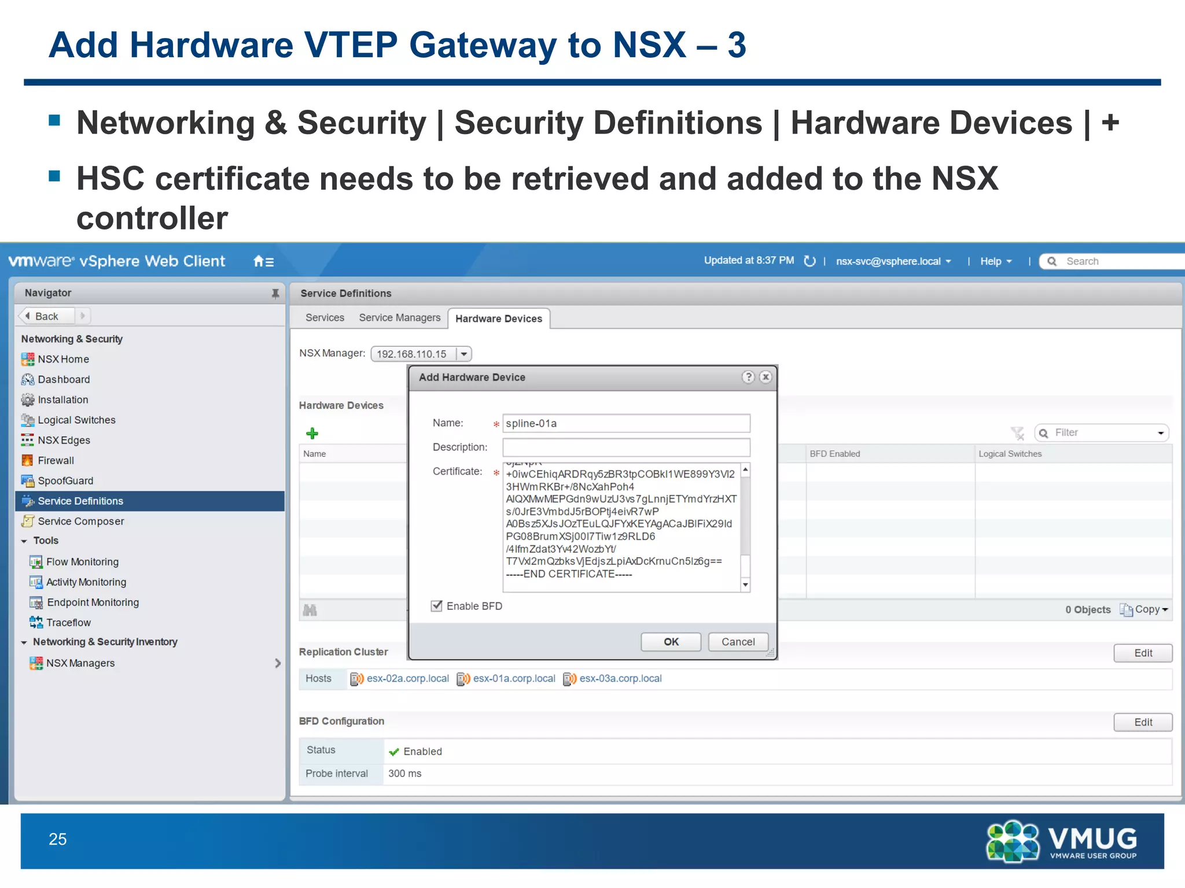The width and height of the screenshot is (1185, 888).
Task: Select the Hardware Devices tab
Action: tap(499, 319)
